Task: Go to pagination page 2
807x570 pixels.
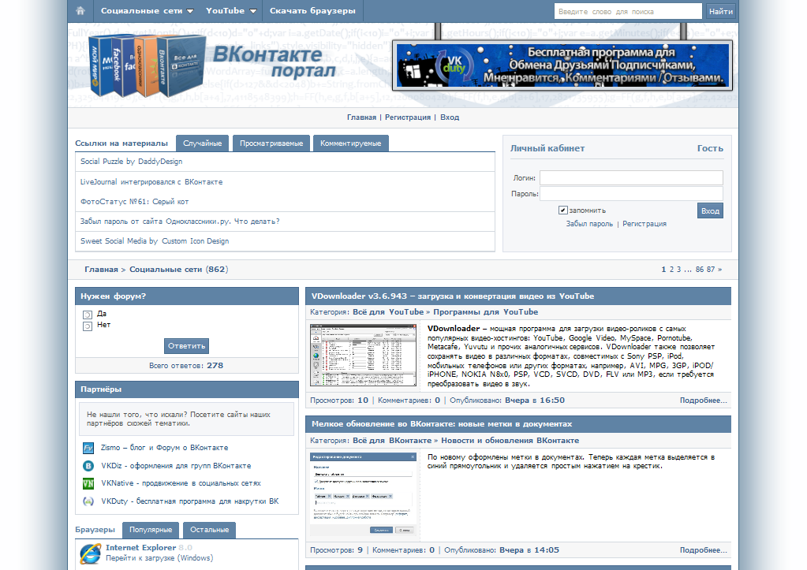Action: [671, 270]
